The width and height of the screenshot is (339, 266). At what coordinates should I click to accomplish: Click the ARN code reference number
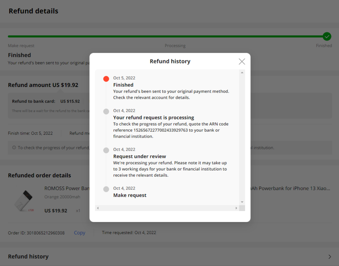pos(160,130)
